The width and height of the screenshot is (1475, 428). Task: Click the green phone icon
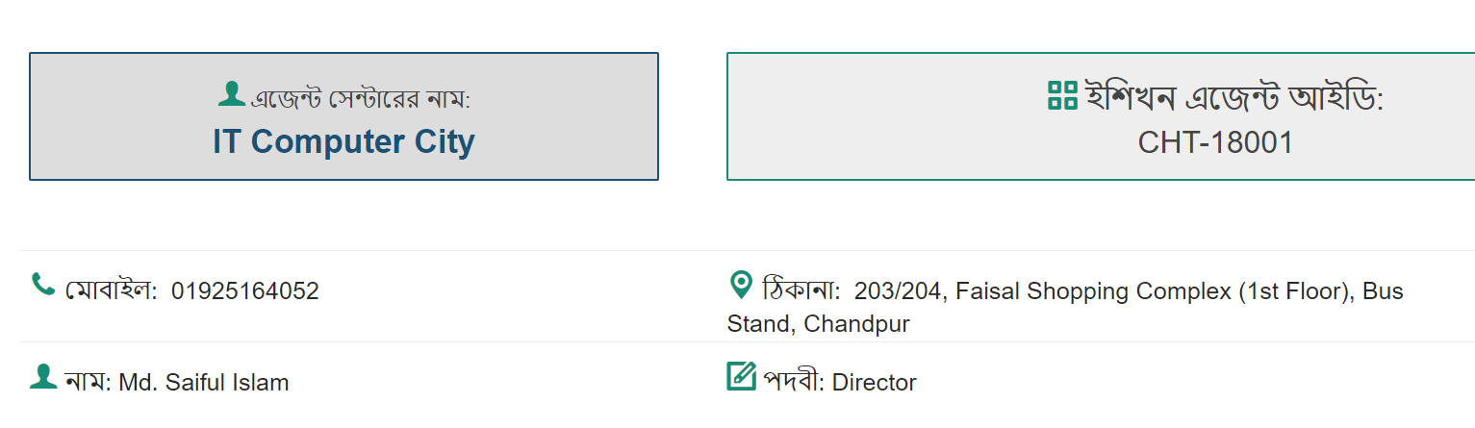pos(43,285)
